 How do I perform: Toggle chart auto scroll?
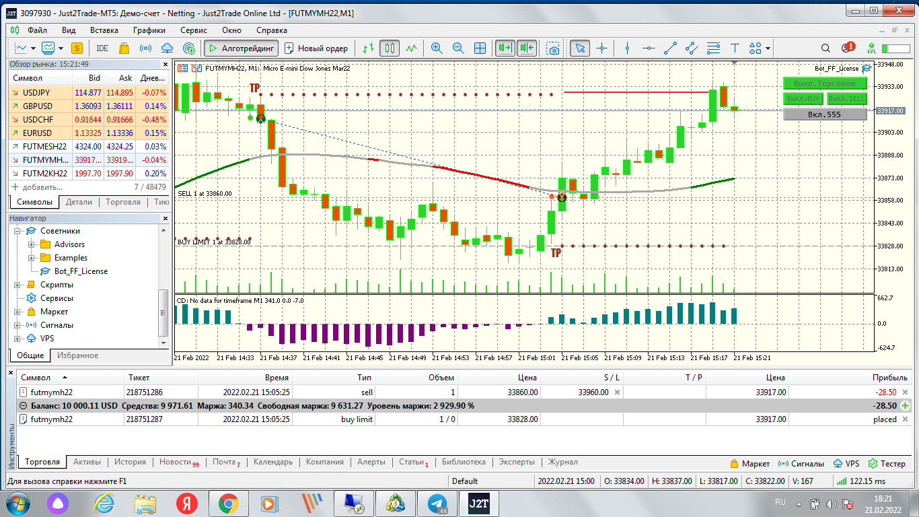(x=505, y=48)
